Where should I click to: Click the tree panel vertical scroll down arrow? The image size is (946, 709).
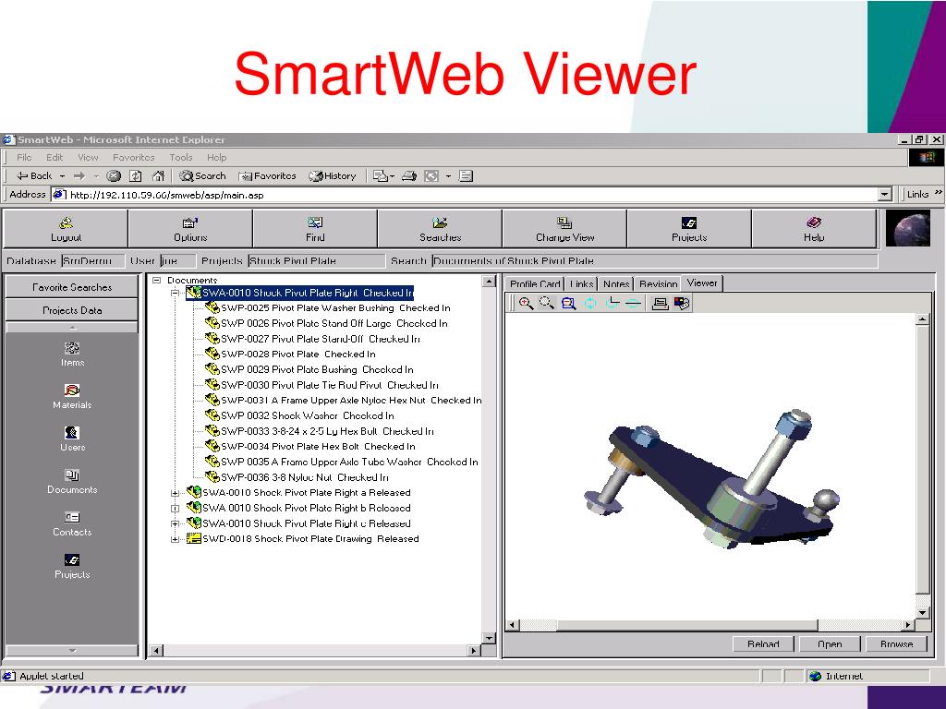tap(489, 638)
